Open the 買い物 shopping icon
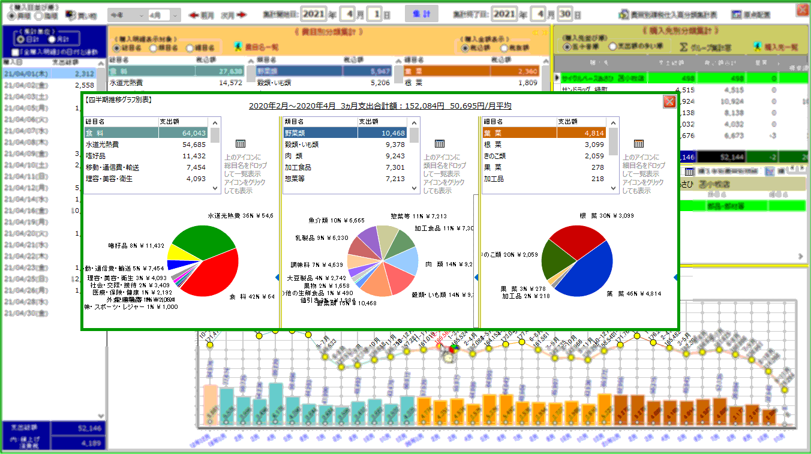Viewport: 811px width, 454px height. click(x=71, y=14)
